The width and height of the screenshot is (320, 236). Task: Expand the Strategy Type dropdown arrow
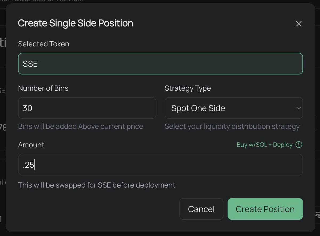pyautogui.click(x=298, y=108)
